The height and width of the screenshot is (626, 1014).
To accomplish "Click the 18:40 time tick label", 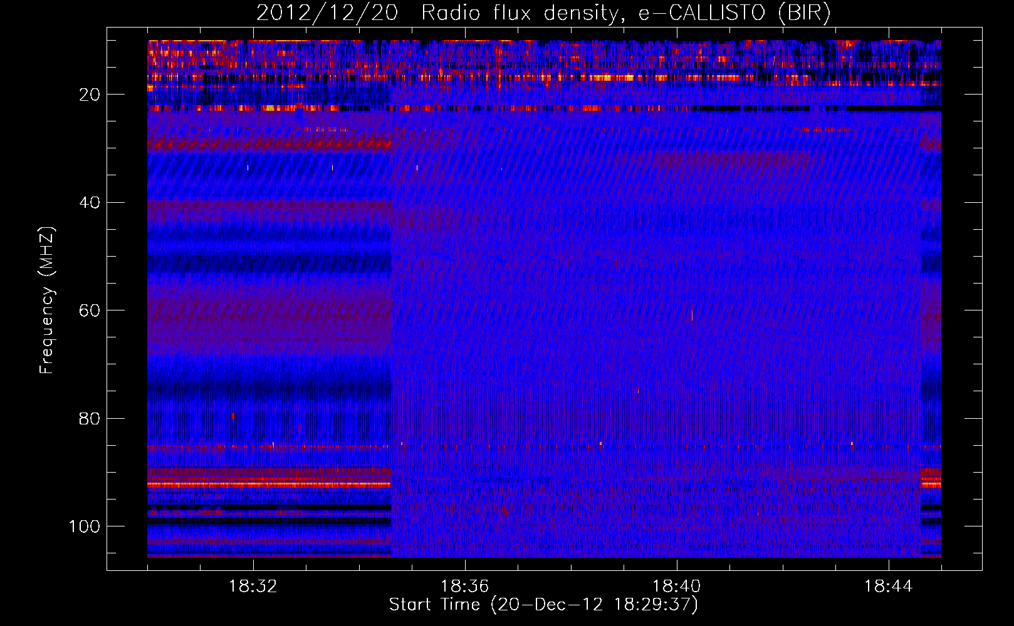I will coord(677,587).
